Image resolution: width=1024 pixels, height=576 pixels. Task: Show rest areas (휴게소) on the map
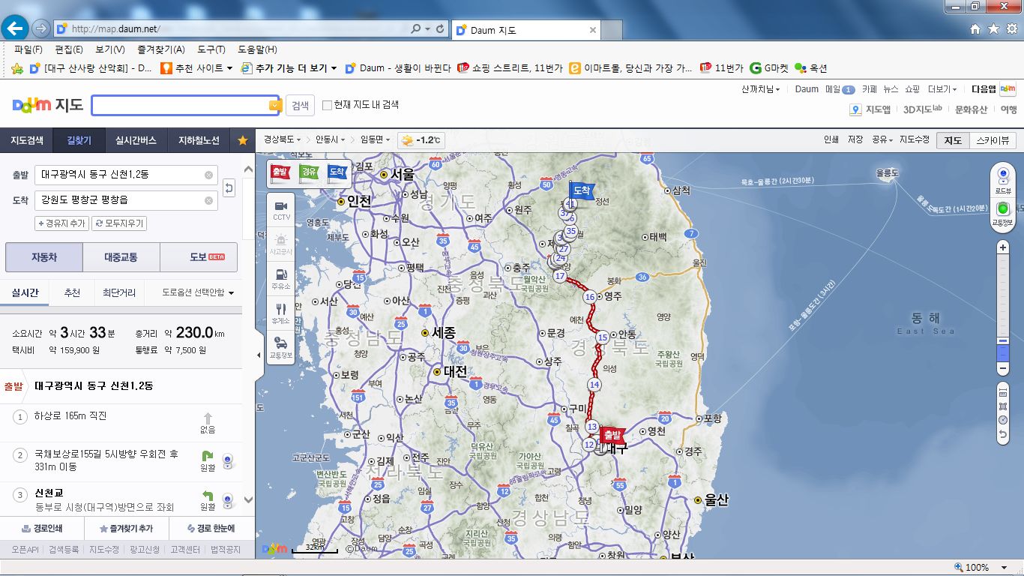[x=281, y=312]
